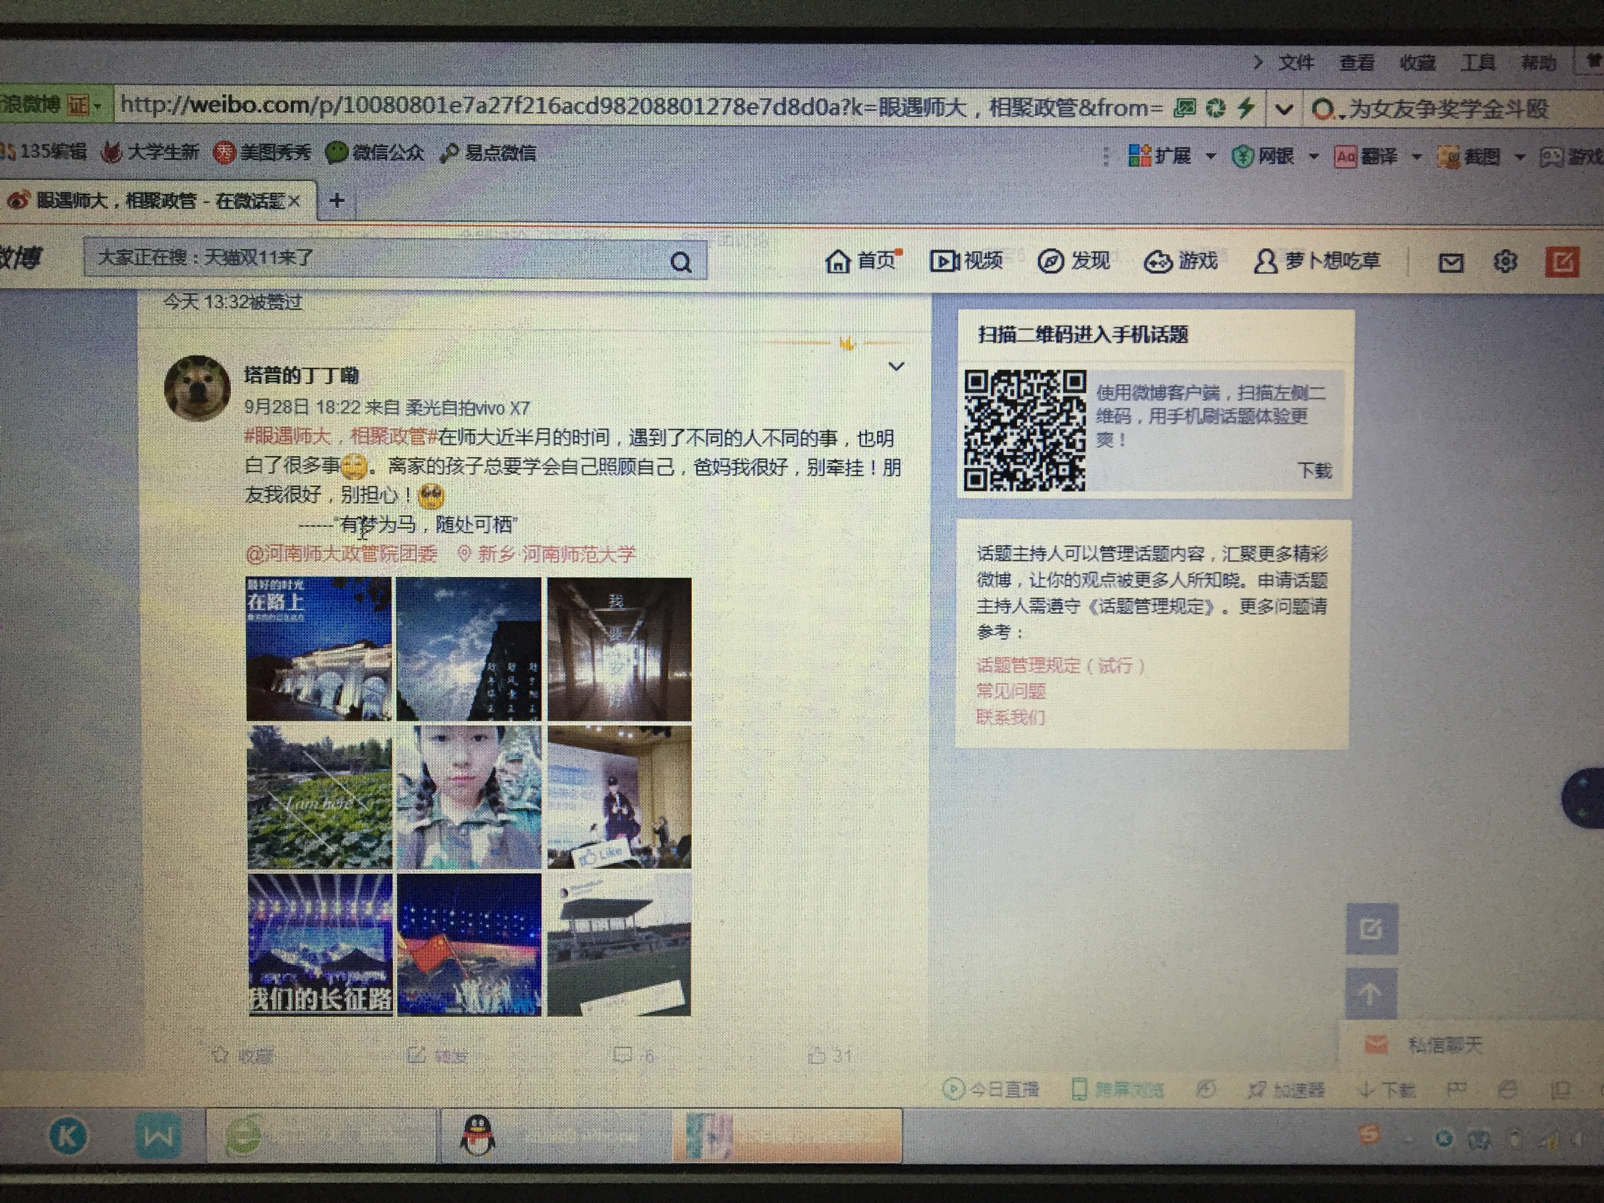This screenshot has width=1604, height=1203.
Task: Click the comment icon under the post
Action: point(622,1055)
